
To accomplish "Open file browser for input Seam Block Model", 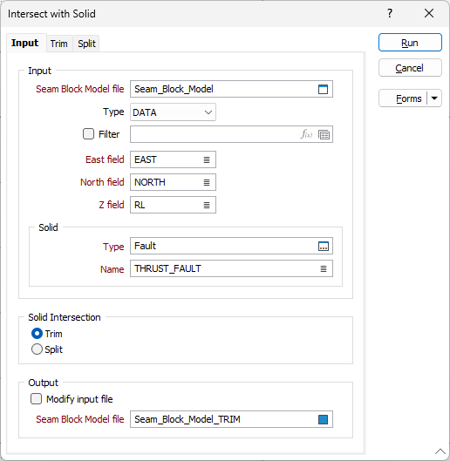I will tap(323, 89).
